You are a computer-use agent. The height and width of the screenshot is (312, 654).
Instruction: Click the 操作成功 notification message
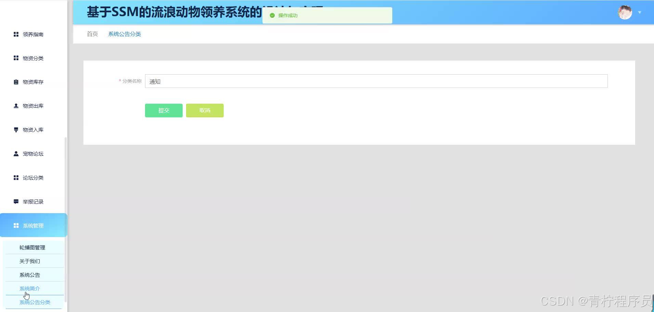(327, 15)
